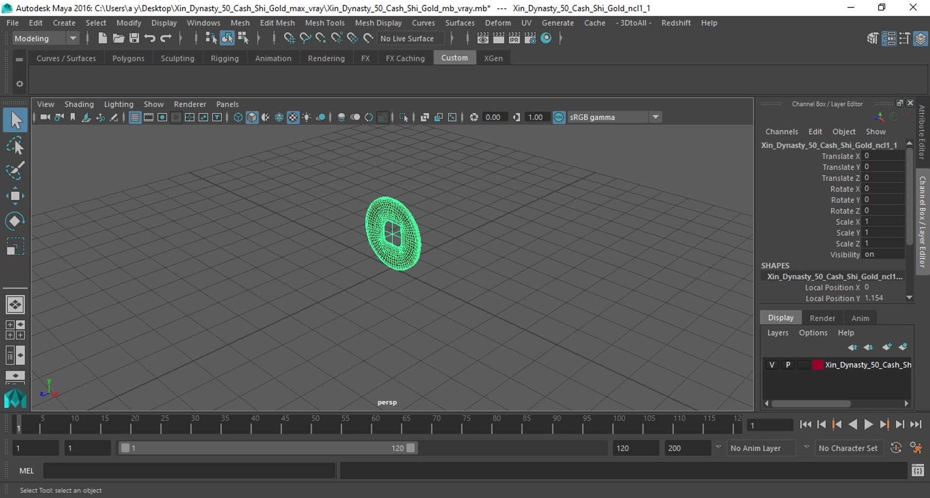Activate the Lasso Select tool

(15, 146)
